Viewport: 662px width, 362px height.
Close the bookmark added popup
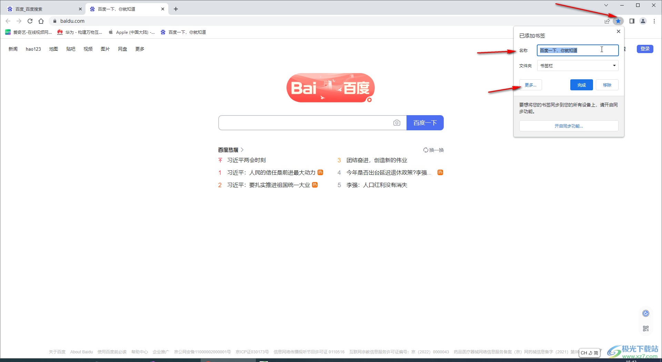coord(619,31)
